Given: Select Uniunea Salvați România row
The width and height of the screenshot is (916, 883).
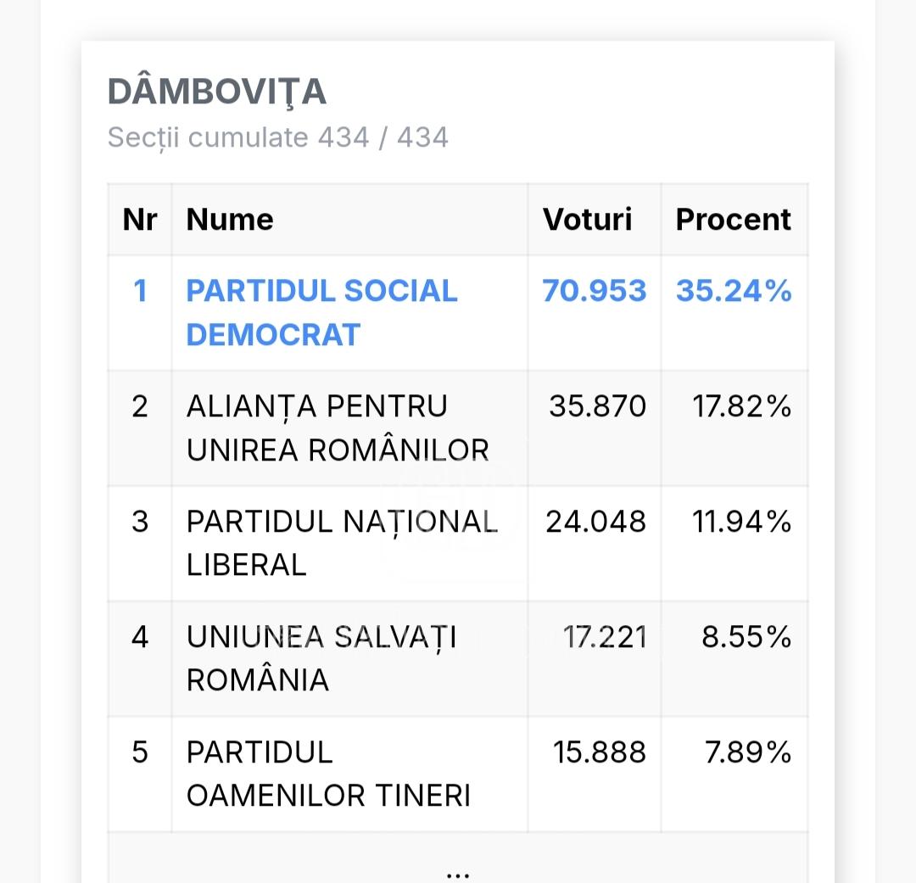Looking at the screenshot, I should pos(457,658).
